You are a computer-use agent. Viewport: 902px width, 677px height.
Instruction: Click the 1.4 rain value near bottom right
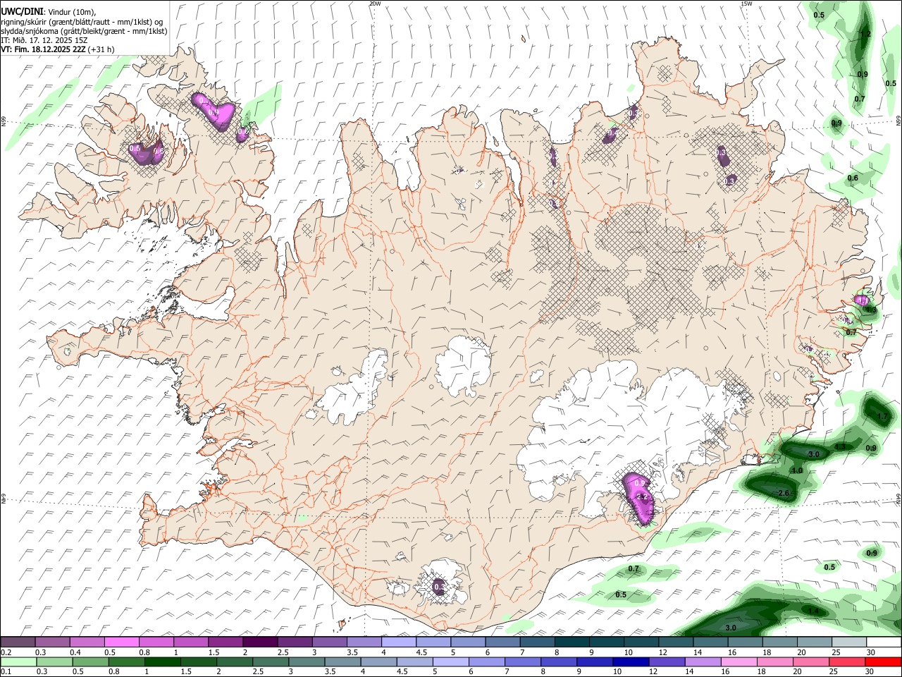(814, 611)
